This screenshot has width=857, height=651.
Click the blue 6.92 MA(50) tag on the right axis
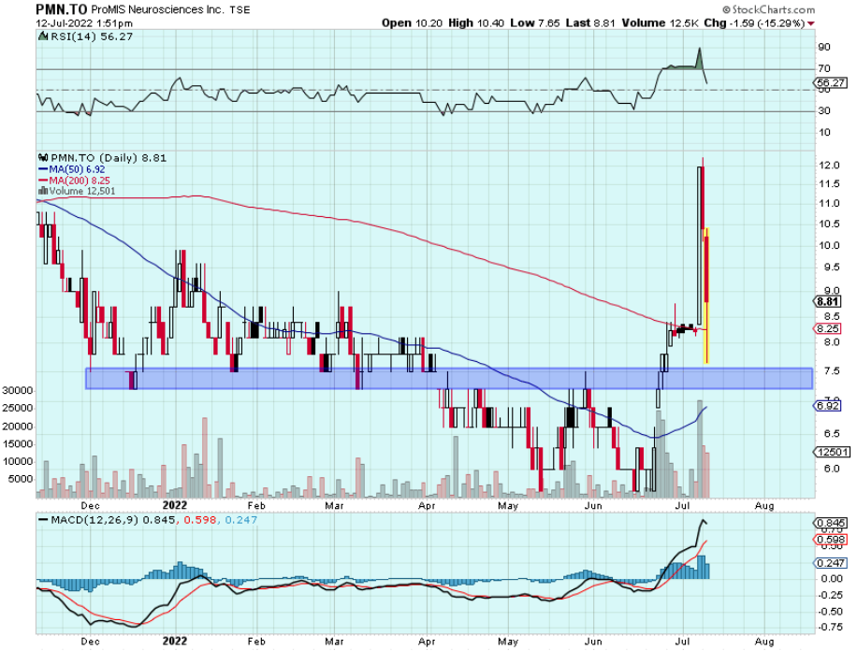pyautogui.click(x=829, y=406)
